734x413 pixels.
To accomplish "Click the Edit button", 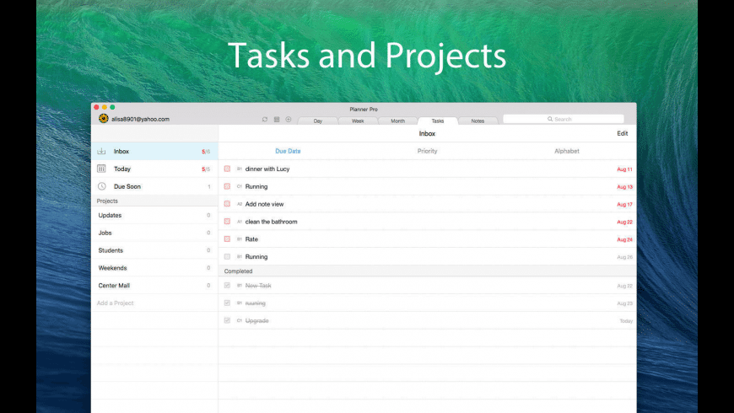I will (622, 133).
